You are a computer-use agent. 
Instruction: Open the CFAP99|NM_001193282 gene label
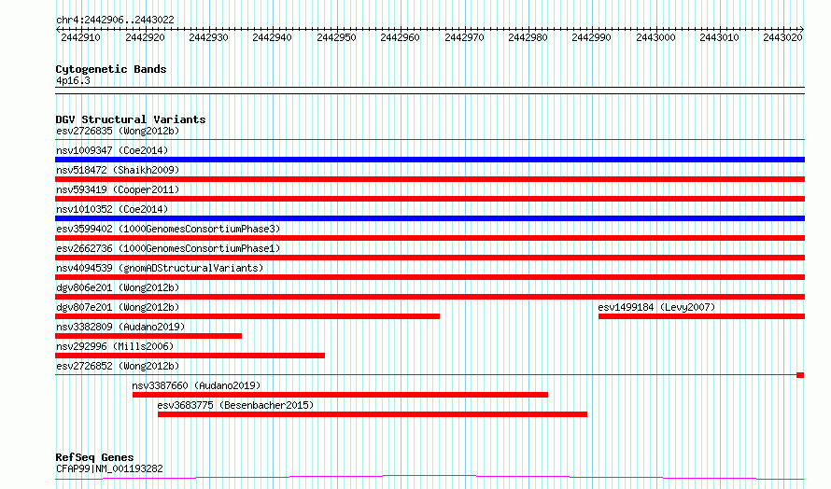click(109, 468)
